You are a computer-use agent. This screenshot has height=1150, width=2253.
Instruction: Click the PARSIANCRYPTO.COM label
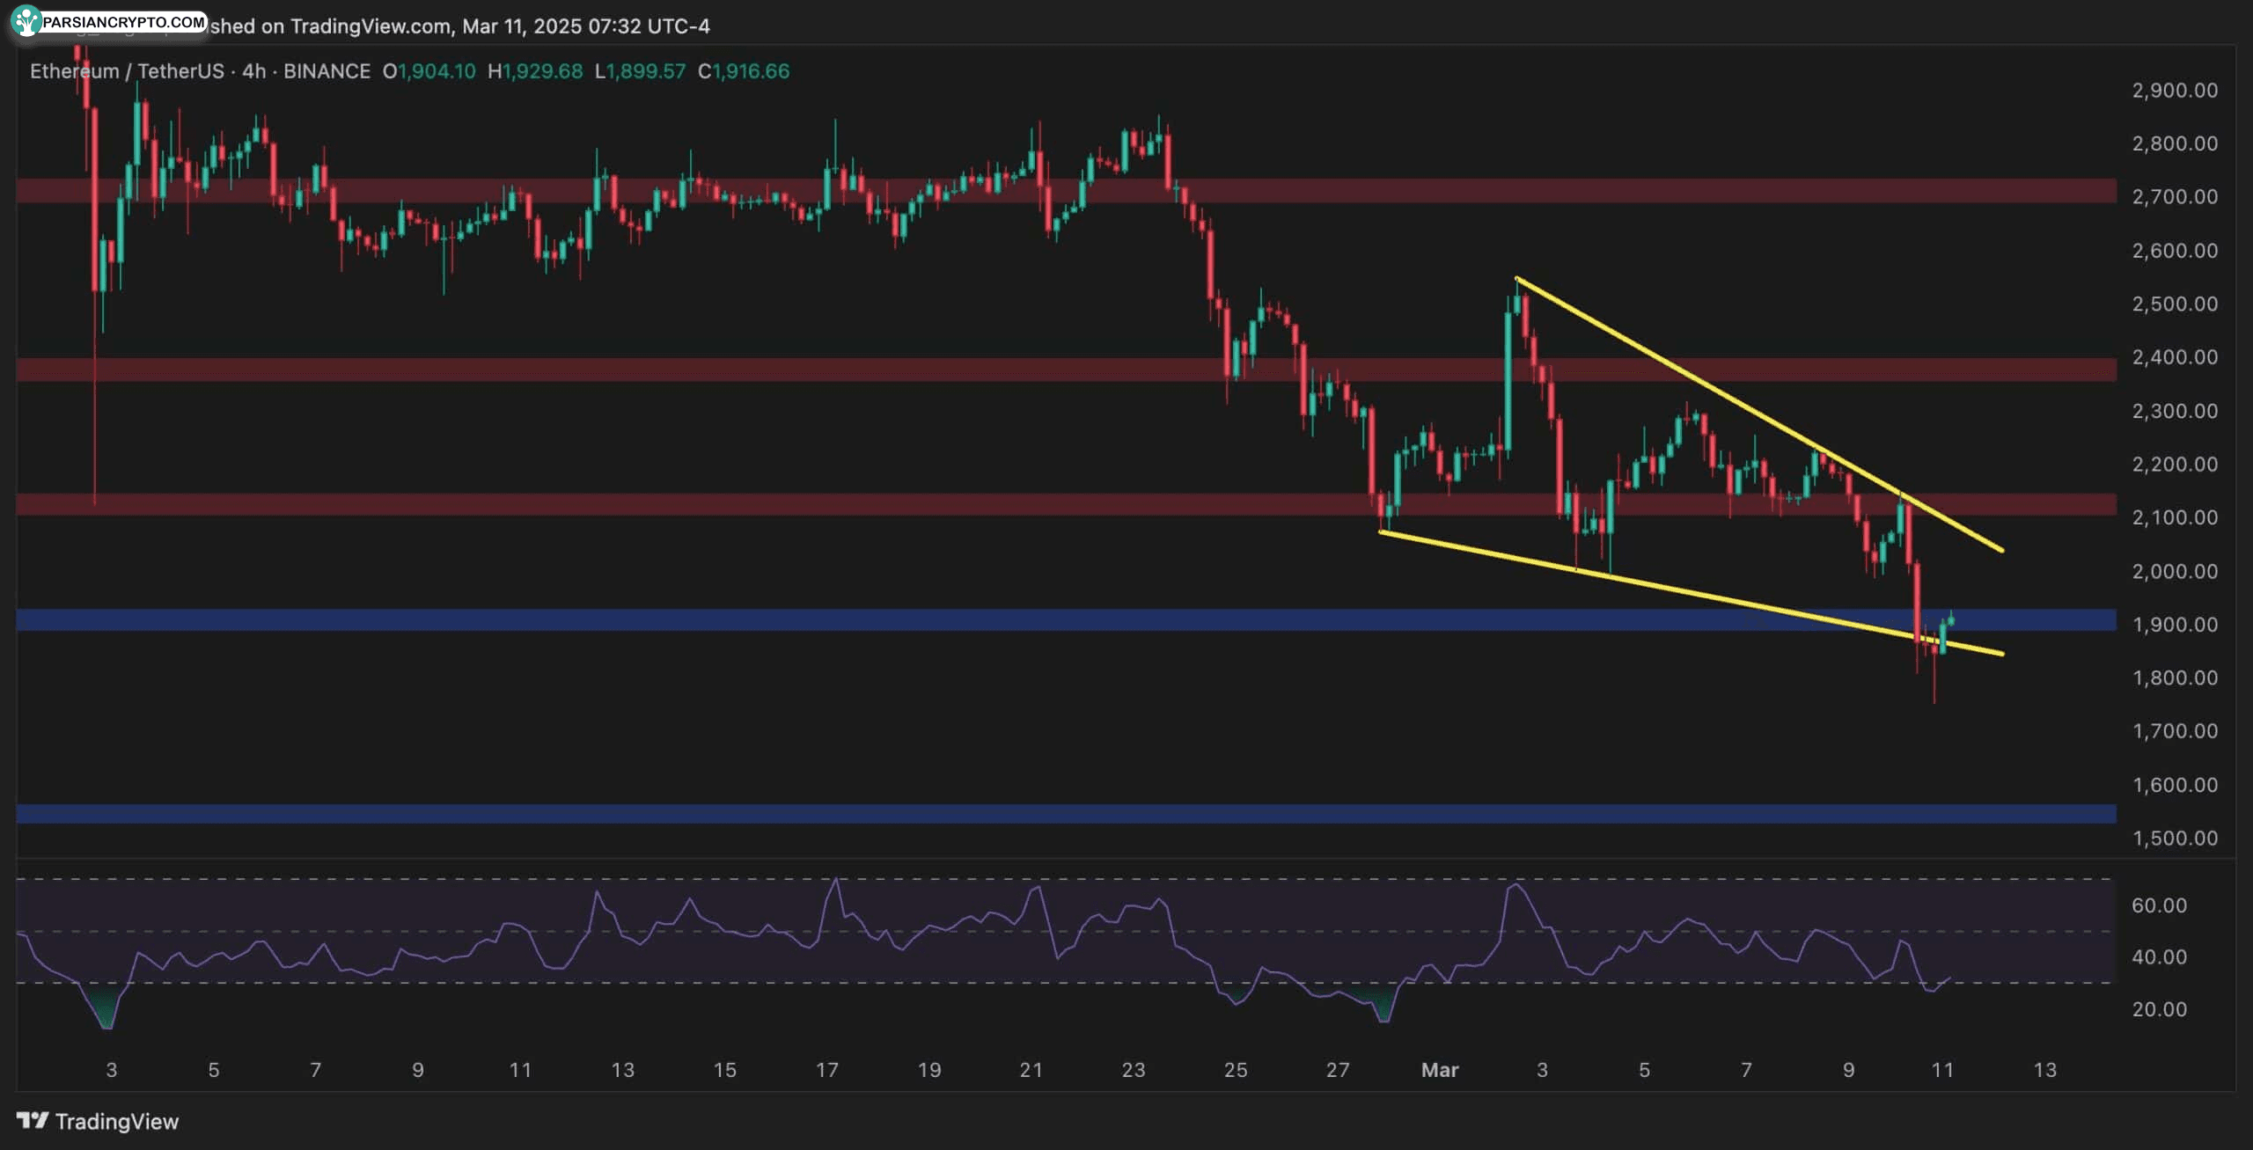123,22
